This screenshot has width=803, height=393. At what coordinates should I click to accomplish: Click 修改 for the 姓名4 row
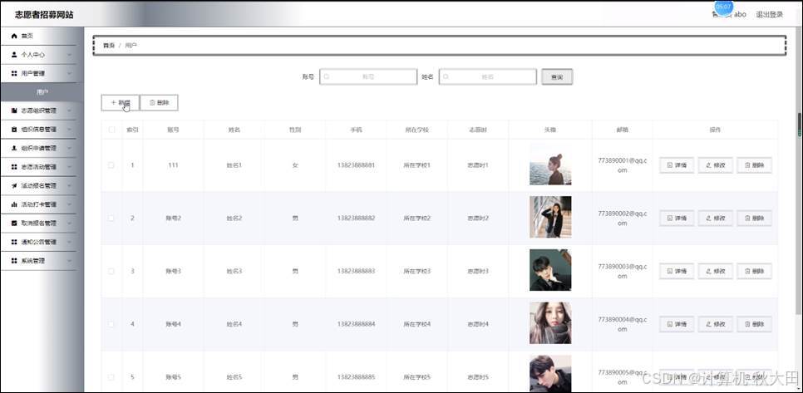coord(716,324)
